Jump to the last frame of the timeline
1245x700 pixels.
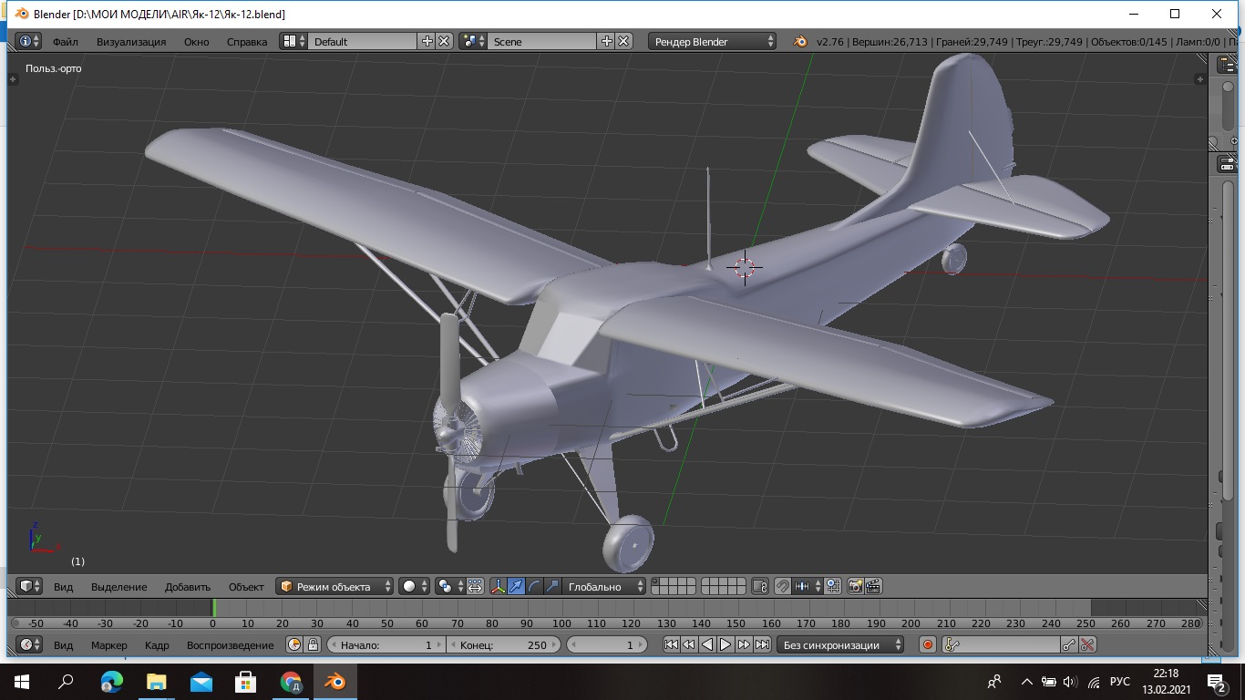click(x=762, y=645)
